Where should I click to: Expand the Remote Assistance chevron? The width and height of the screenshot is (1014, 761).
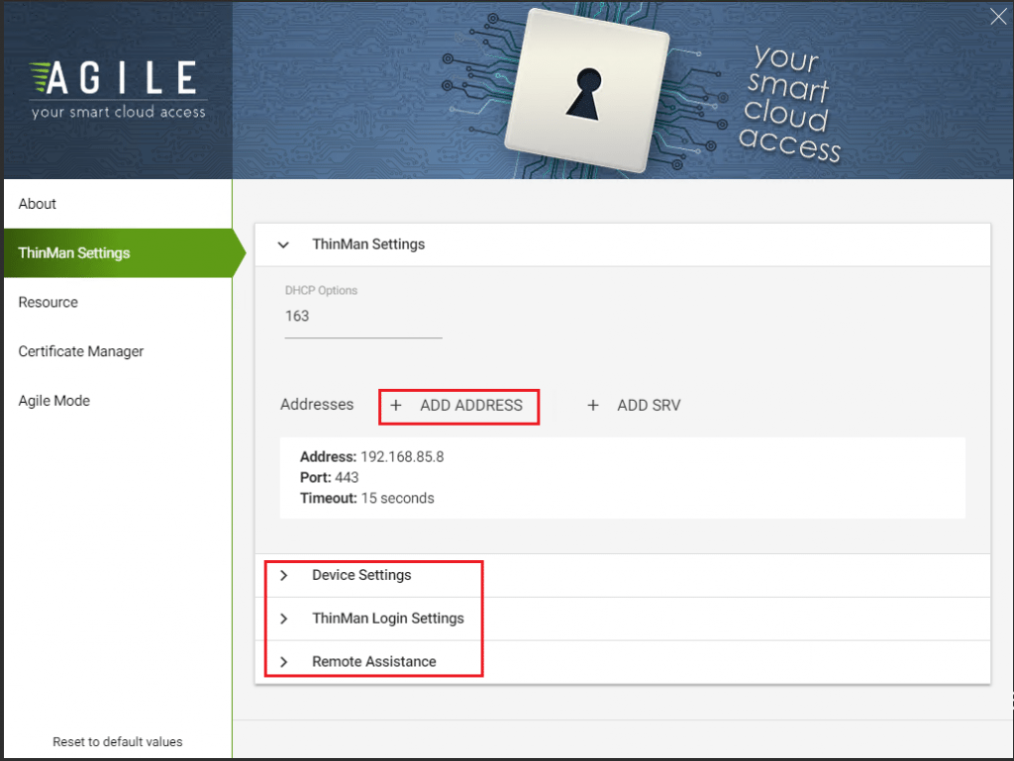click(283, 662)
